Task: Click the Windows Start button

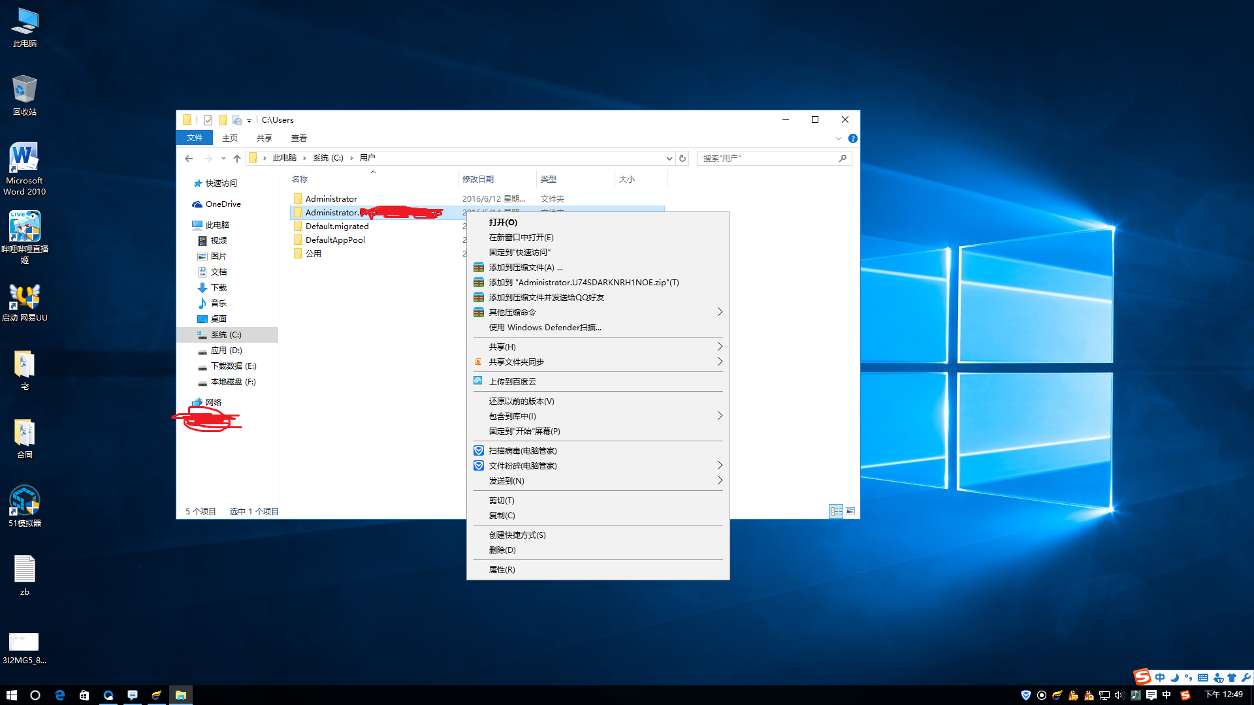Action: point(12,695)
